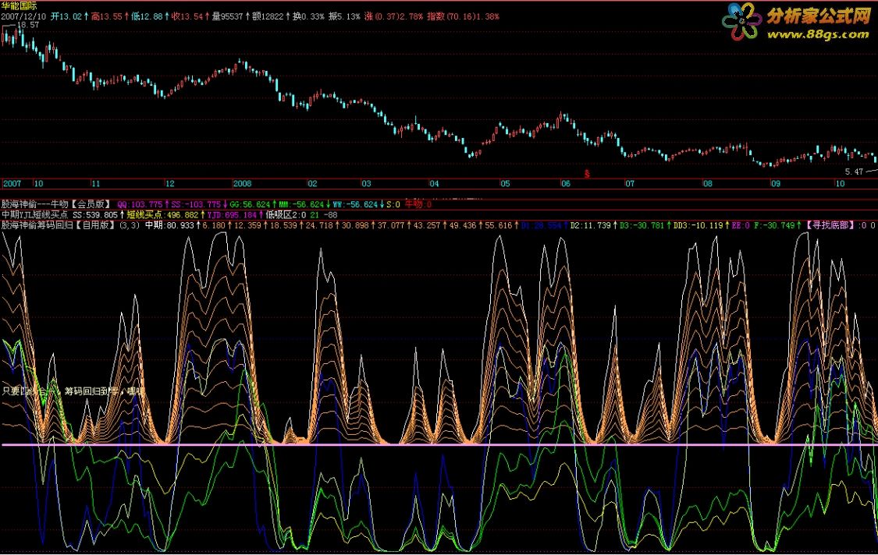Click the F:-30.749 indicator value
Screen dimensions: 878x555
[x=774, y=225]
